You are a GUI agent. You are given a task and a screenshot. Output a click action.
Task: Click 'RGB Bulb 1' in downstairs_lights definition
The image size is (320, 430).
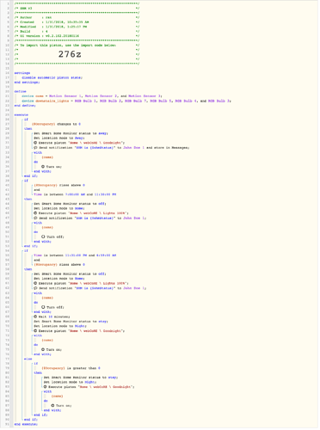click(x=86, y=101)
